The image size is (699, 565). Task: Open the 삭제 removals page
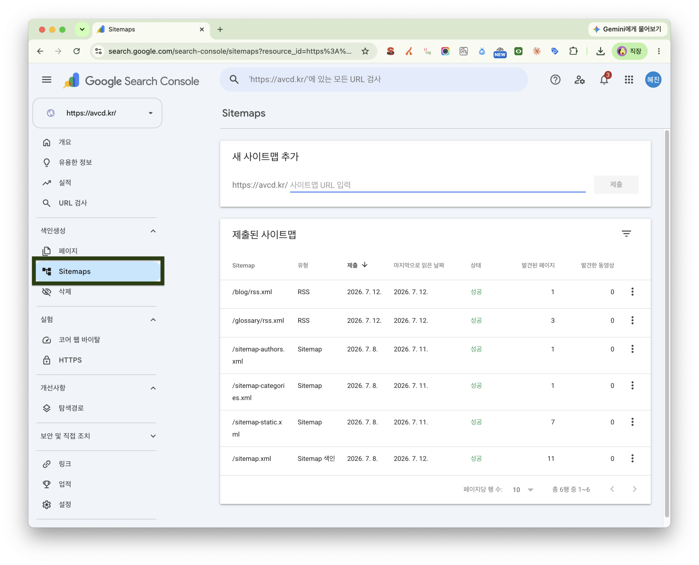[x=97, y=292]
